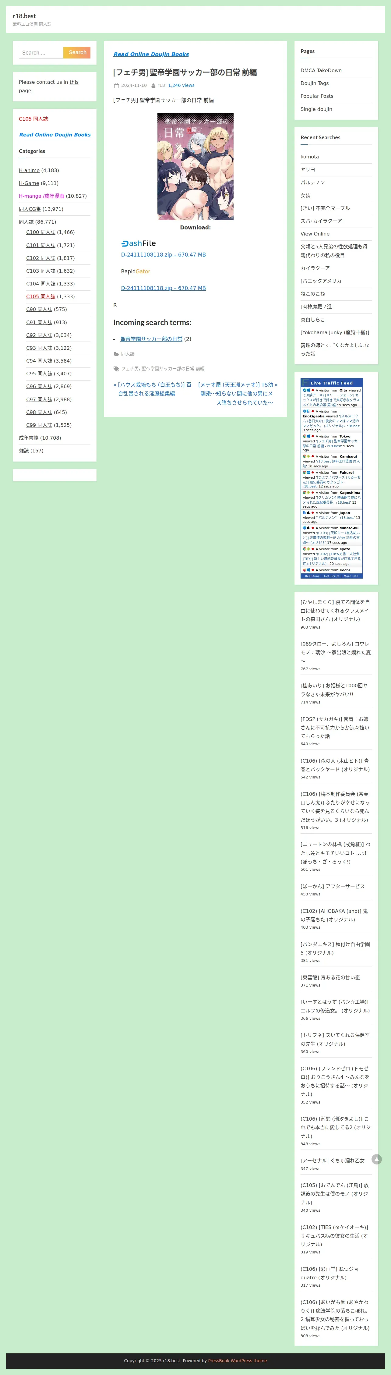Select recent search 'View Online'
This screenshot has height=1375, width=391.
point(315,234)
